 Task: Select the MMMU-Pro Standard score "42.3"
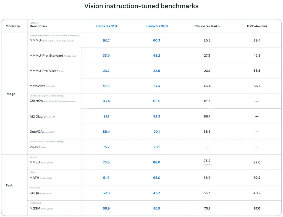tap(257, 56)
